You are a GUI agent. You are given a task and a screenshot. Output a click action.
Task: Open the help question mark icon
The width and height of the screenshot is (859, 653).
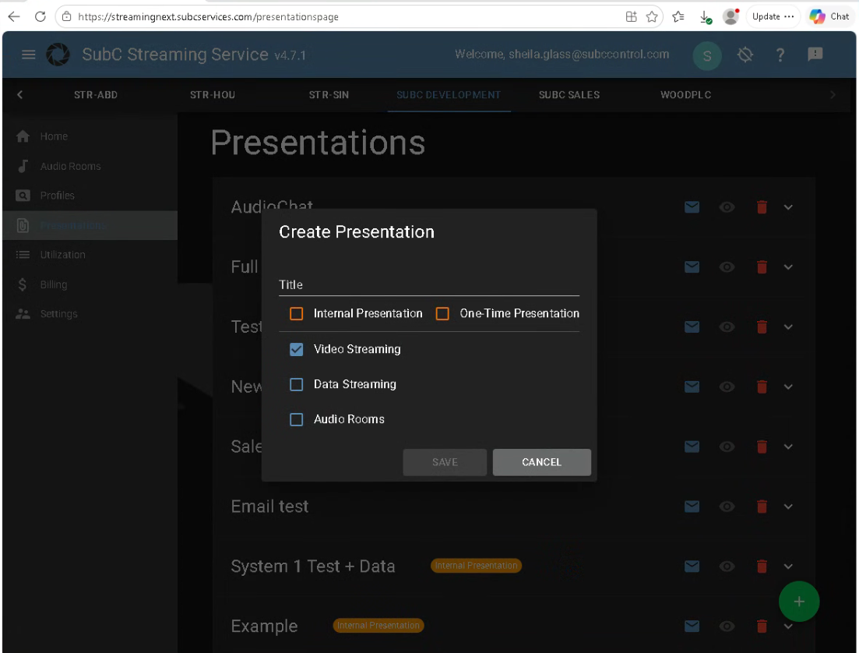[x=780, y=55]
